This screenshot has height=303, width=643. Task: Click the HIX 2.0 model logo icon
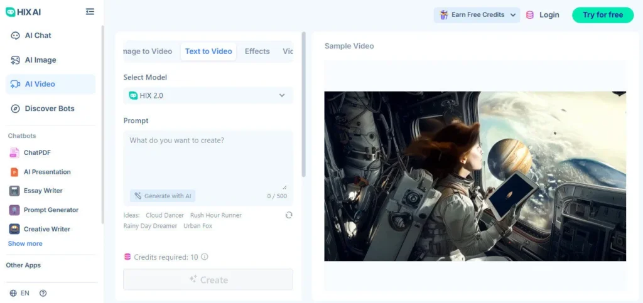(x=133, y=95)
